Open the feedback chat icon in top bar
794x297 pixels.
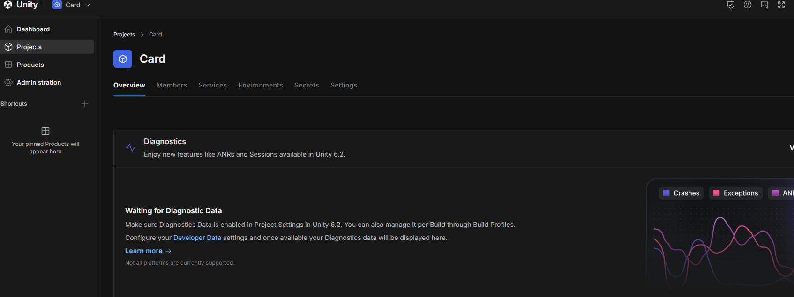click(x=764, y=5)
